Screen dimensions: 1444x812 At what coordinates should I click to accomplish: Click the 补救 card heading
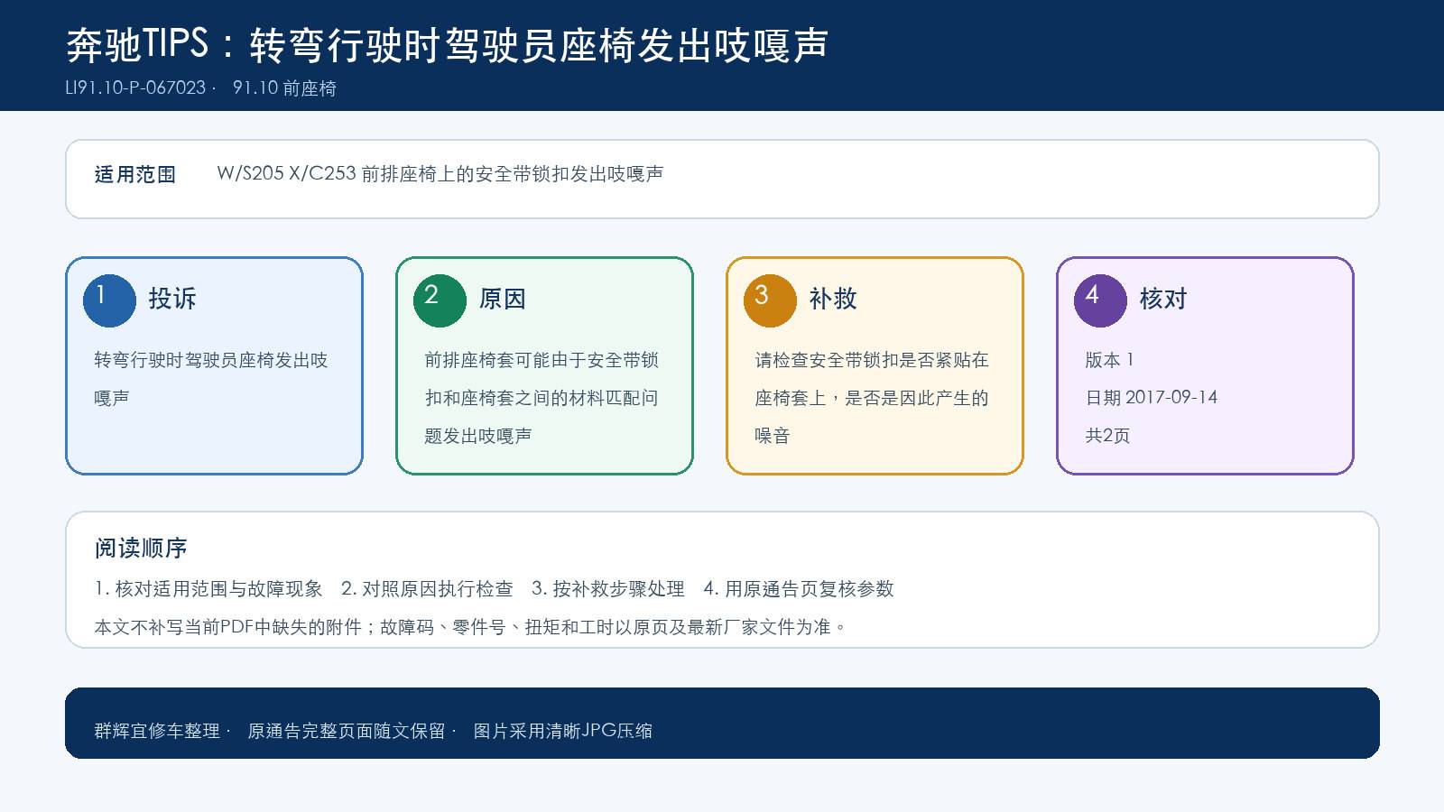pos(833,299)
